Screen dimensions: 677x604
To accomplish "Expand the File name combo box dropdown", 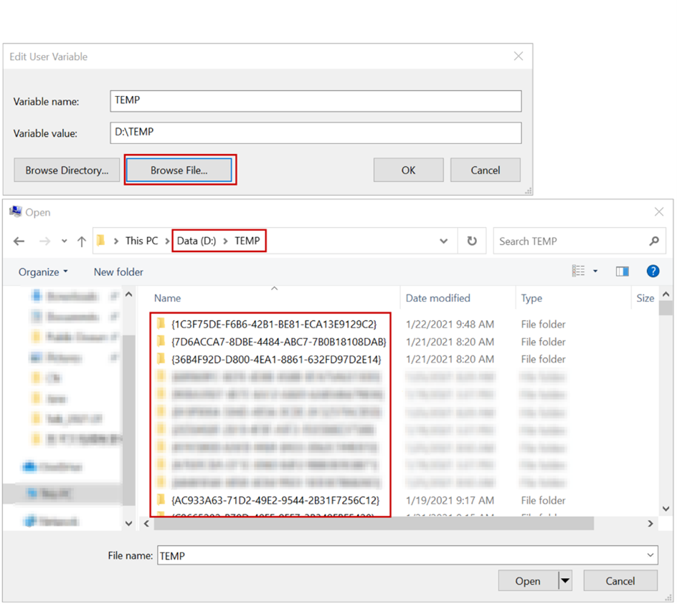I will coord(650,555).
